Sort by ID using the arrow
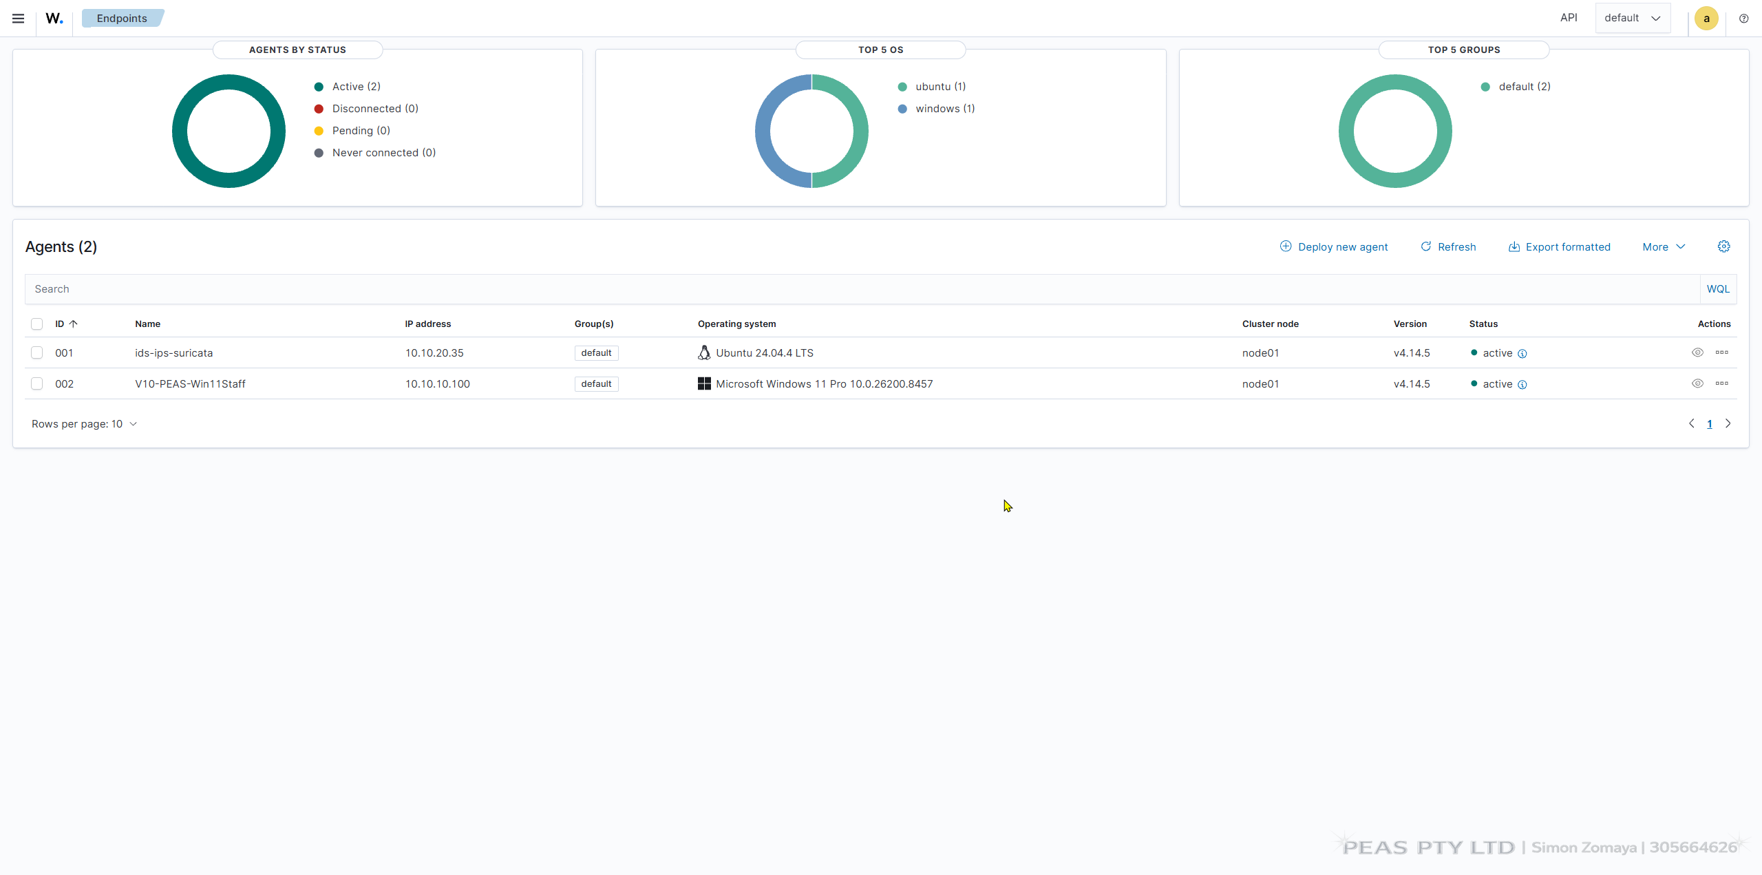This screenshot has width=1762, height=875. click(74, 324)
